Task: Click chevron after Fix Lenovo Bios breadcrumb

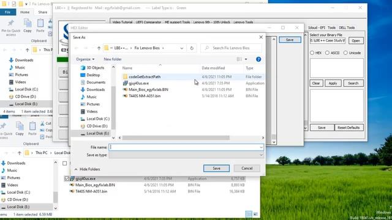Action: (x=164, y=48)
